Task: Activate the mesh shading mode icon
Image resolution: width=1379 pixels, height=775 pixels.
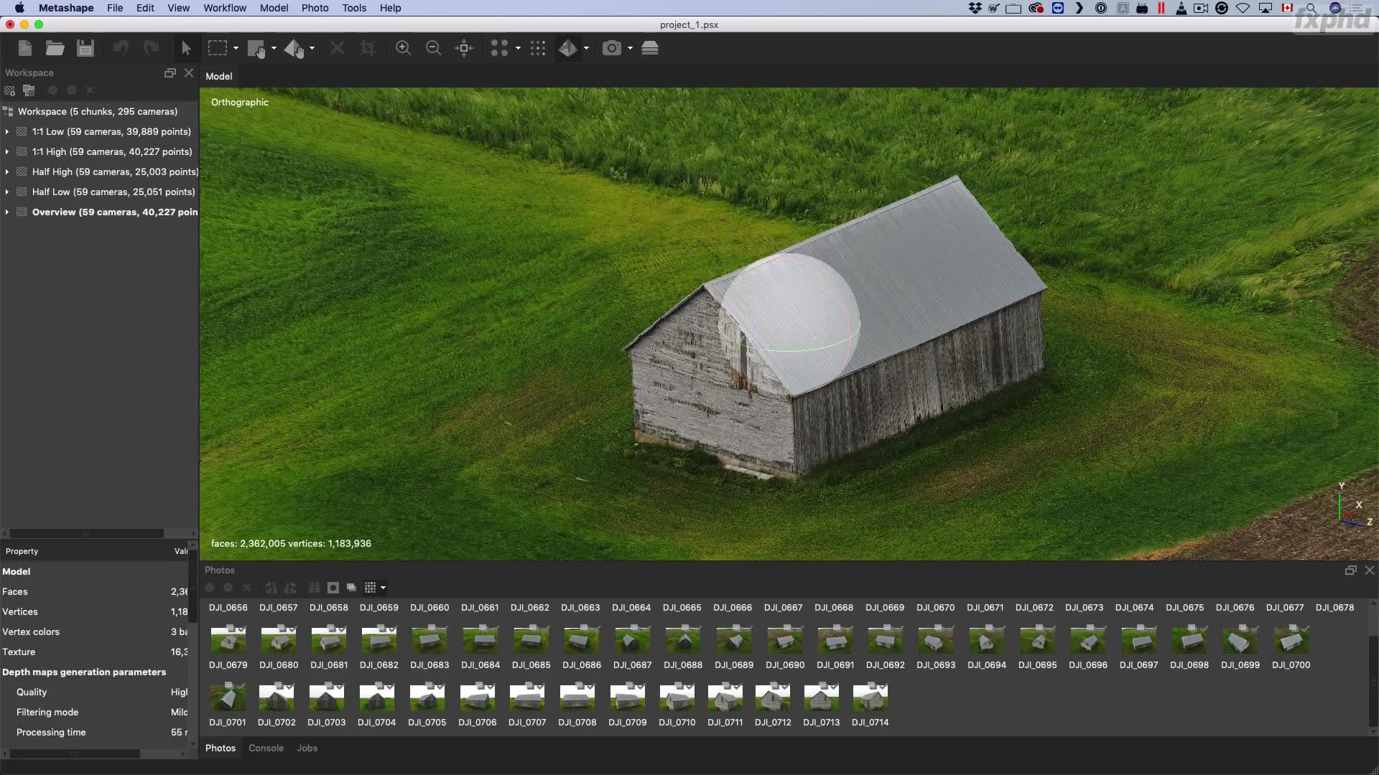Action: point(568,48)
